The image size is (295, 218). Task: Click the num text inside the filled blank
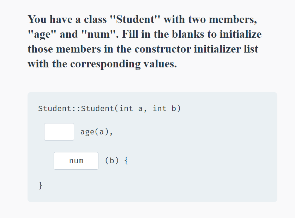click(76, 161)
